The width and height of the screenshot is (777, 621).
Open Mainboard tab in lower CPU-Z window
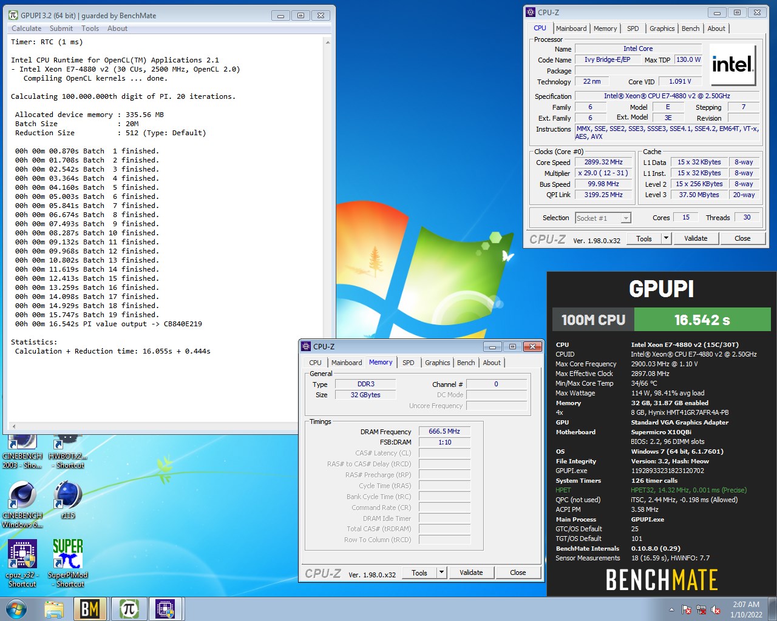(347, 363)
